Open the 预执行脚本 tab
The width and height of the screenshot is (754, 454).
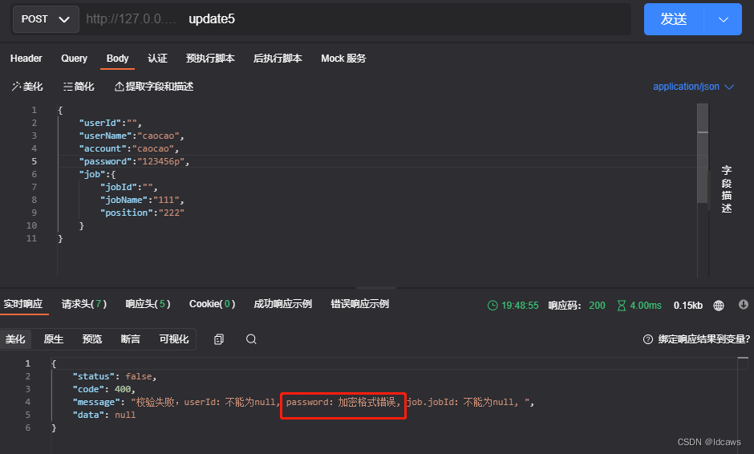tap(210, 59)
